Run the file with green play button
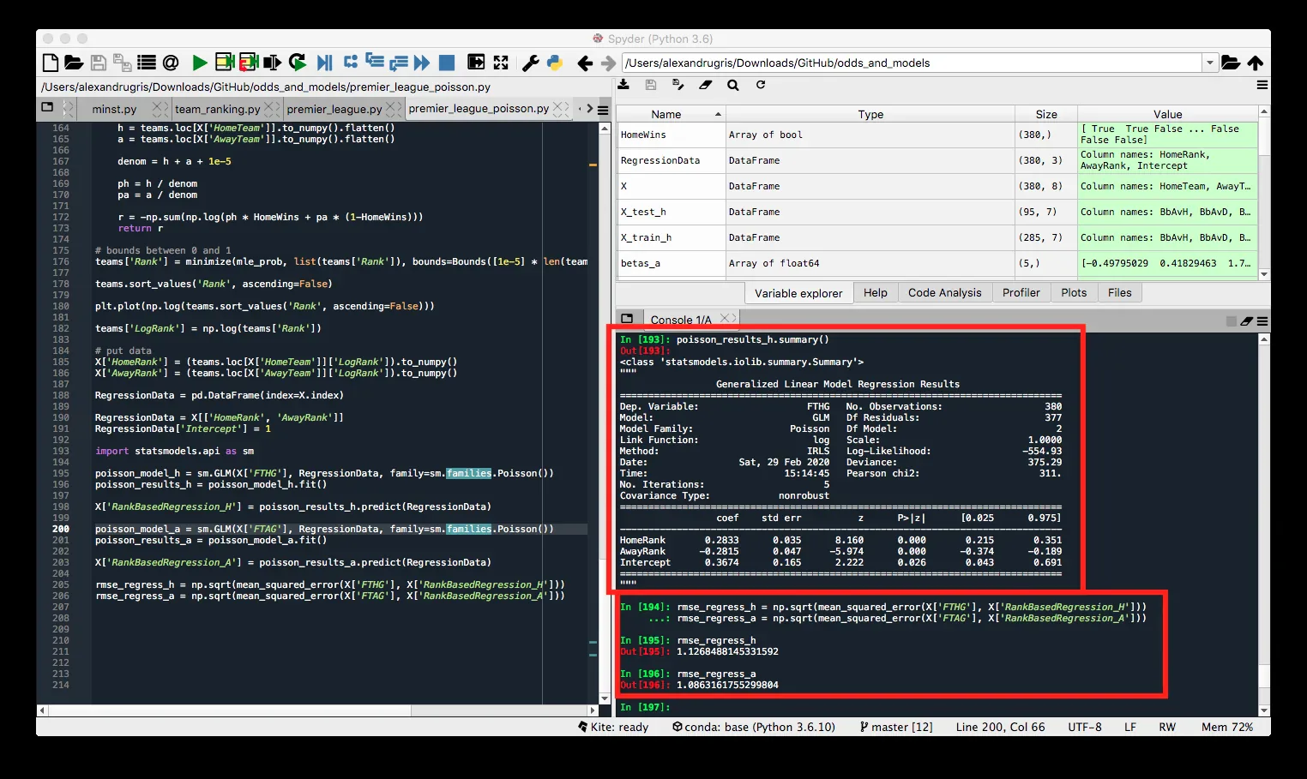This screenshot has width=1307, height=779. tap(200, 63)
